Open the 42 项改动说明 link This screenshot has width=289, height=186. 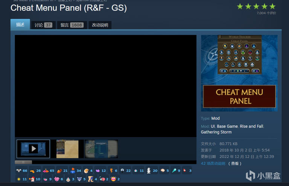point(213,163)
